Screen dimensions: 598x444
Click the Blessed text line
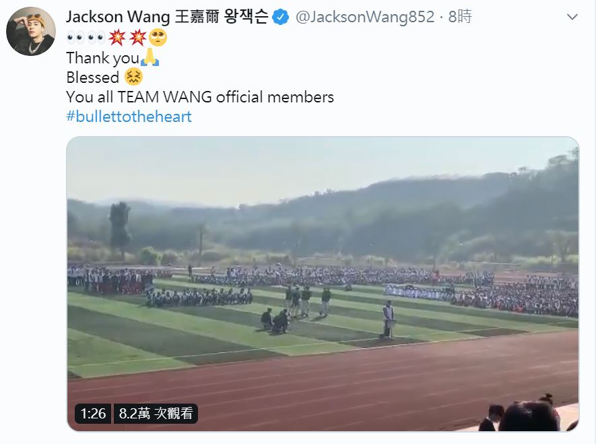tap(93, 77)
